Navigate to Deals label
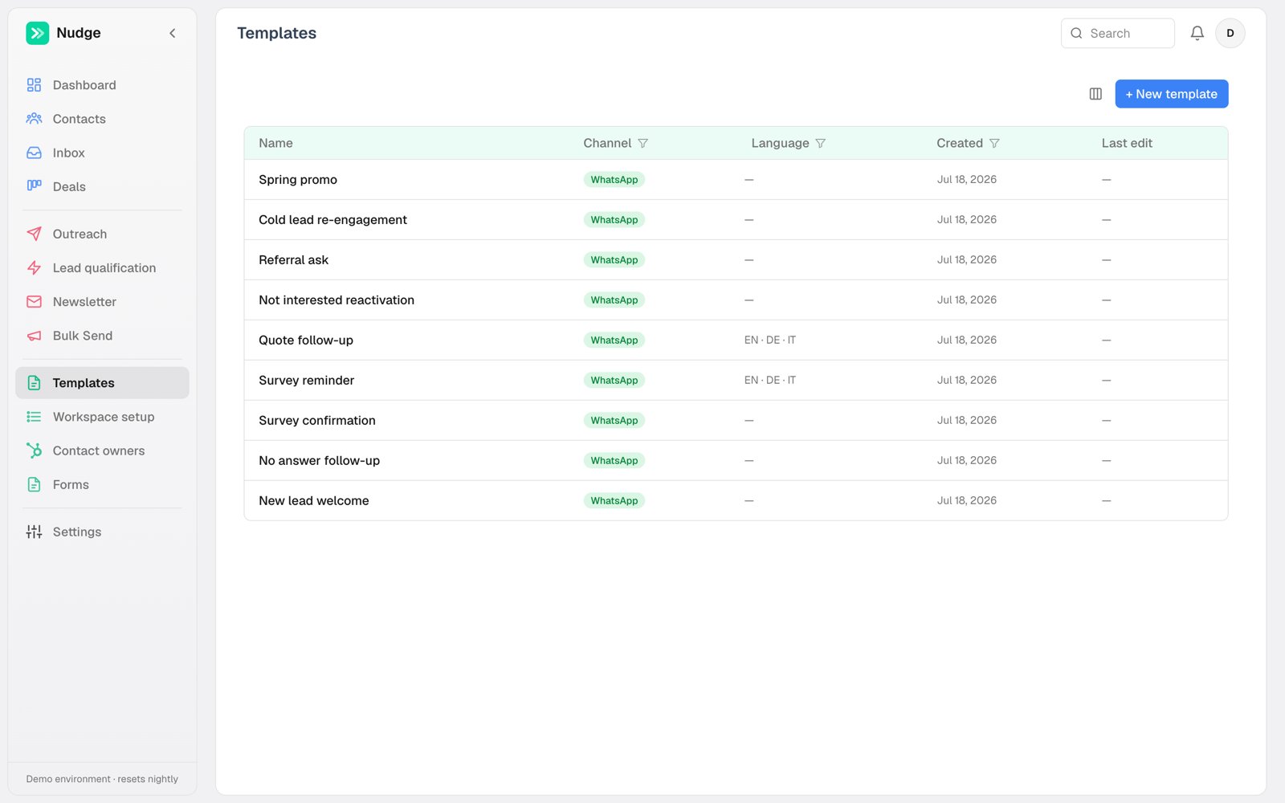Image resolution: width=1285 pixels, height=803 pixels. pyautogui.click(x=69, y=186)
